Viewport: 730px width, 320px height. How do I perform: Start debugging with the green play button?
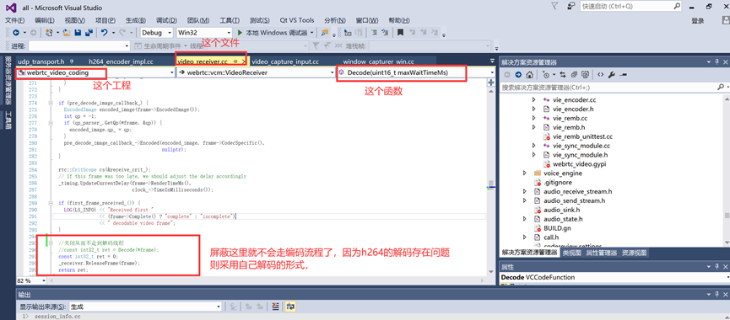pyautogui.click(x=240, y=33)
